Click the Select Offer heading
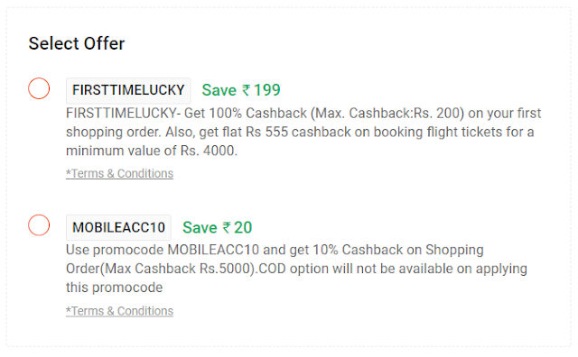Viewport: 578px width, 357px height. 77,43
